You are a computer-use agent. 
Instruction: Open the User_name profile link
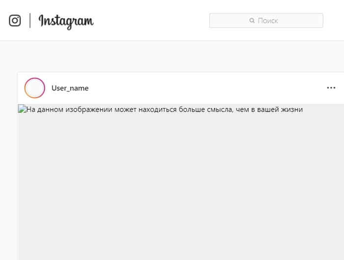(x=70, y=88)
